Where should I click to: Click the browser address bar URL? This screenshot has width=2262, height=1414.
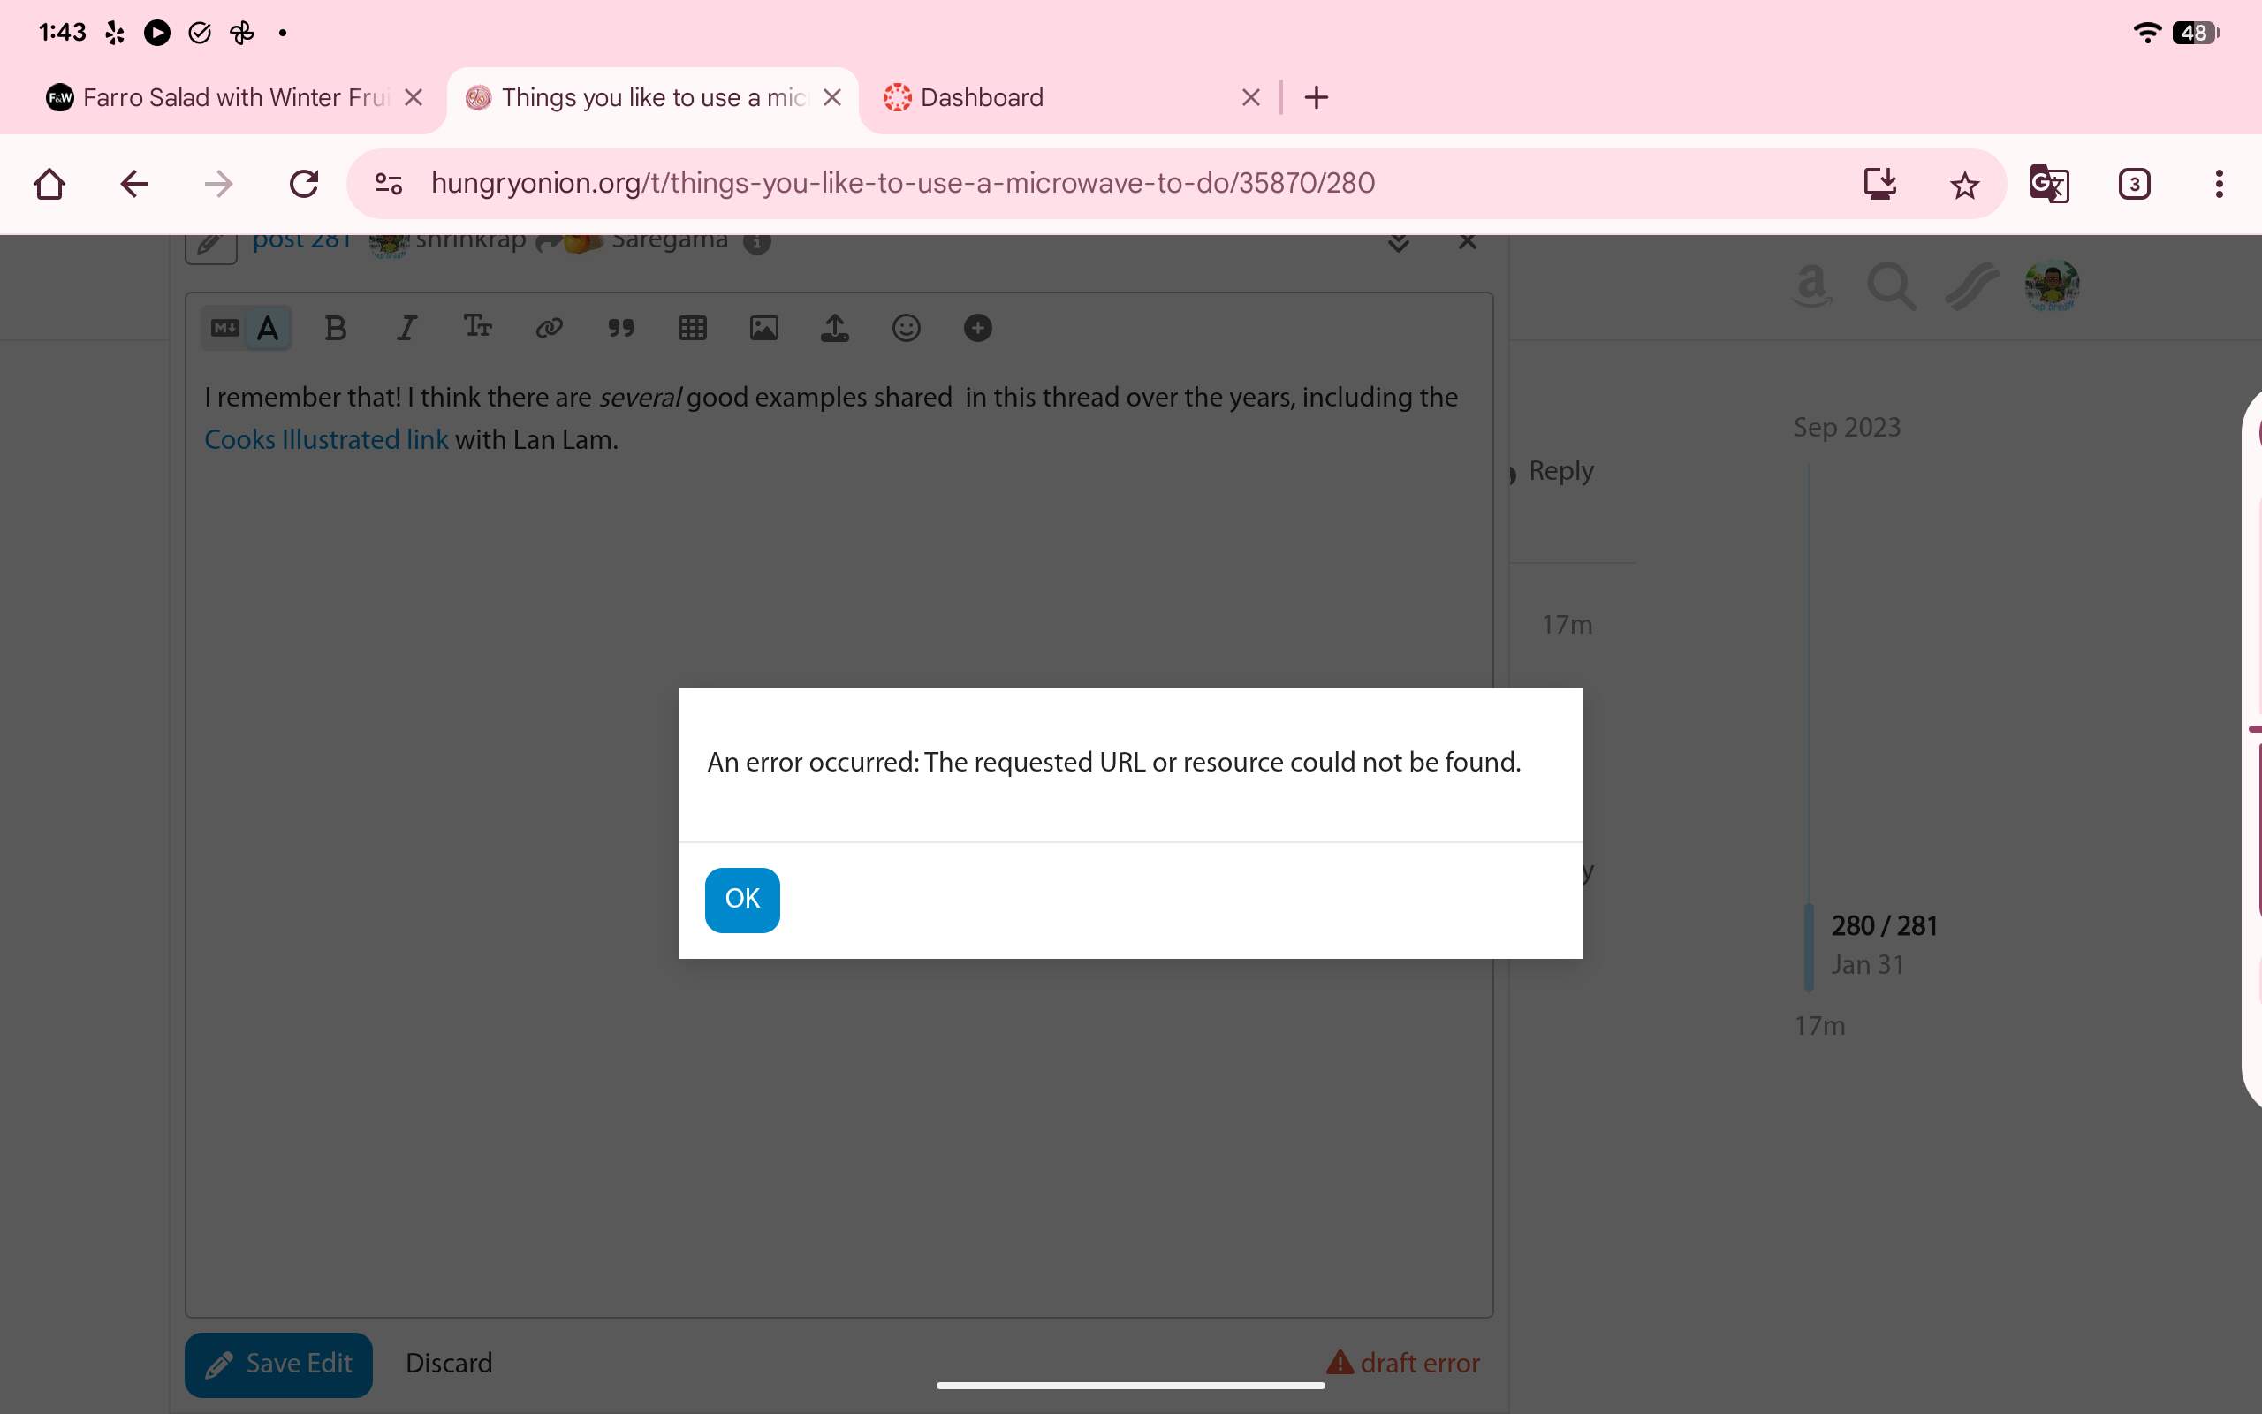pyautogui.click(x=902, y=183)
